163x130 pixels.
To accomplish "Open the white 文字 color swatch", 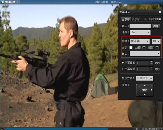I will point(131,48).
